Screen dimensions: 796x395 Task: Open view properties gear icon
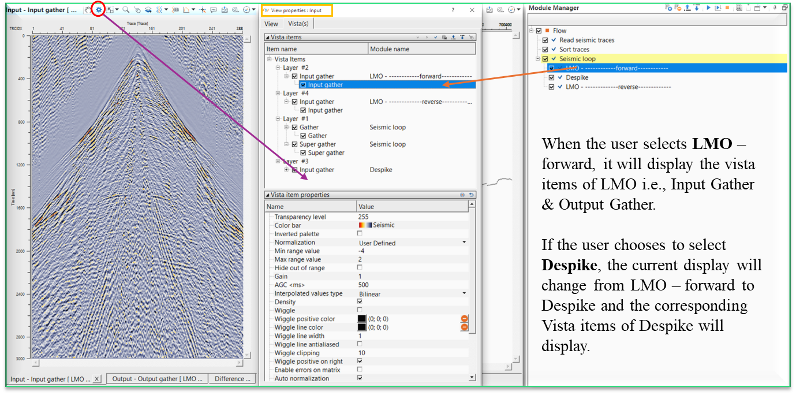pyautogui.click(x=99, y=10)
